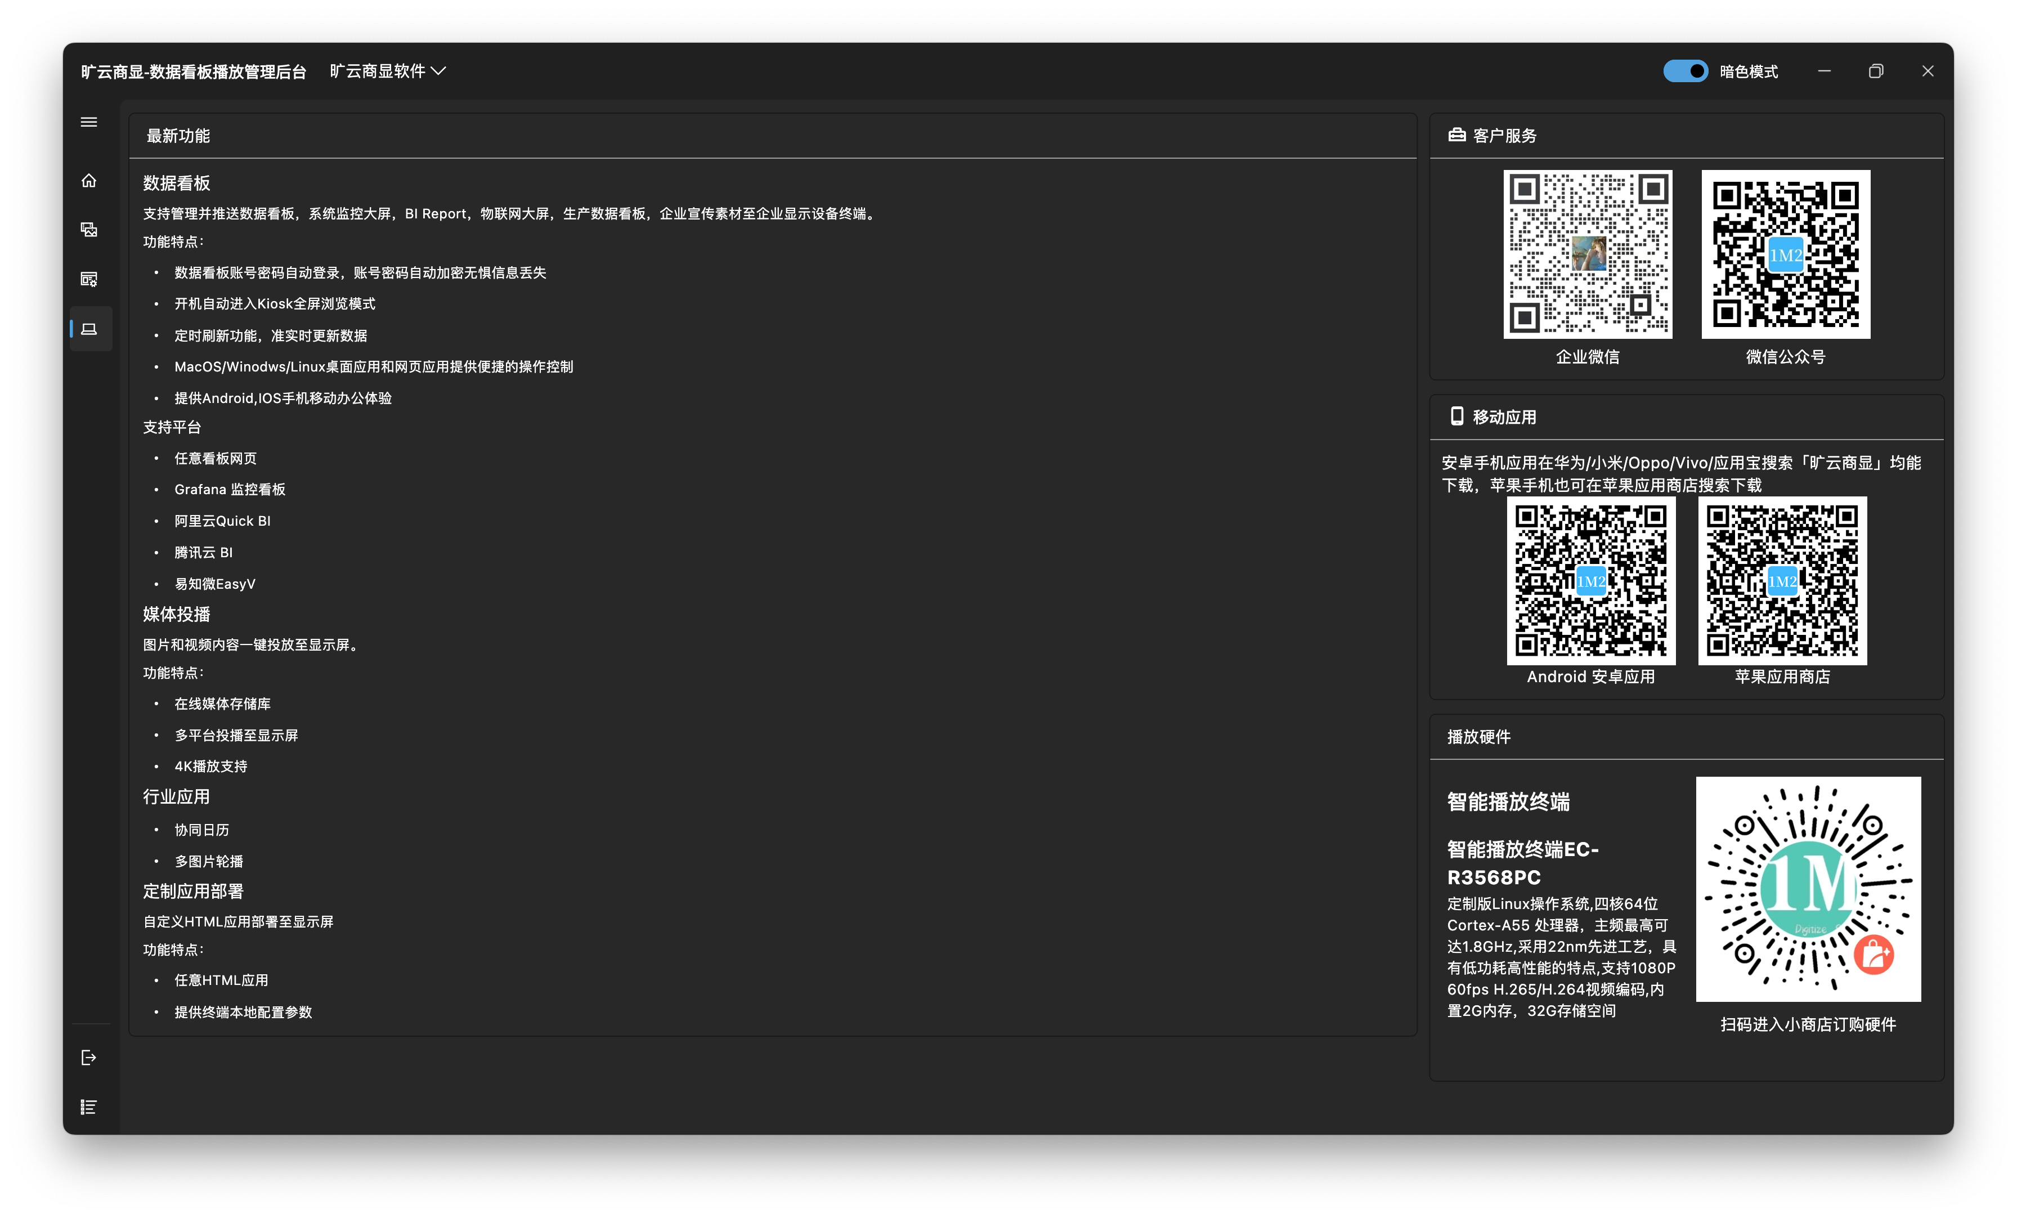Viewport: 2017px width, 1218px height.
Task: Restore the window size
Action: 1876,71
